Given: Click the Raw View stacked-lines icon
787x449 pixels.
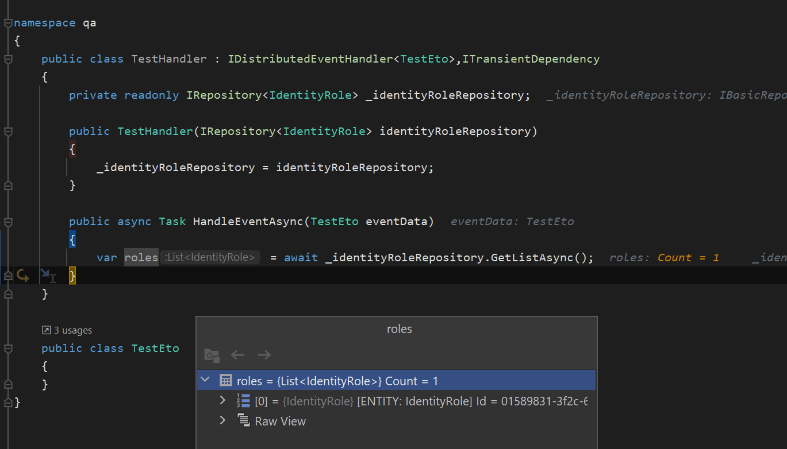Looking at the screenshot, I should pyautogui.click(x=243, y=421).
